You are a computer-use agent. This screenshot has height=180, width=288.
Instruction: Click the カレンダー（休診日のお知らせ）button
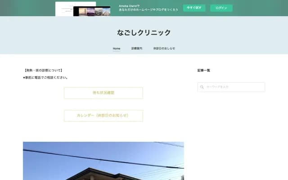tap(103, 116)
